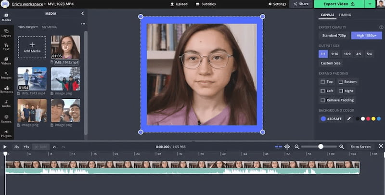Enable Left padding checkbox
Image resolution: width=385 pixels, height=195 pixels.
click(323, 91)
